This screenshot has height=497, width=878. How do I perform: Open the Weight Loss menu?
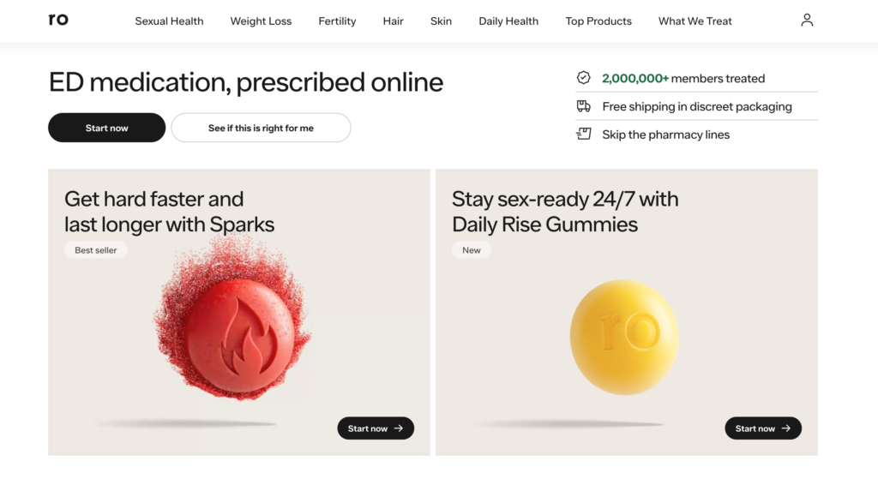261,21
